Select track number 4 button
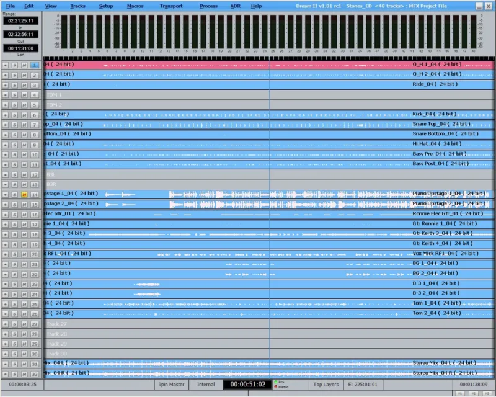 point(35,95)
